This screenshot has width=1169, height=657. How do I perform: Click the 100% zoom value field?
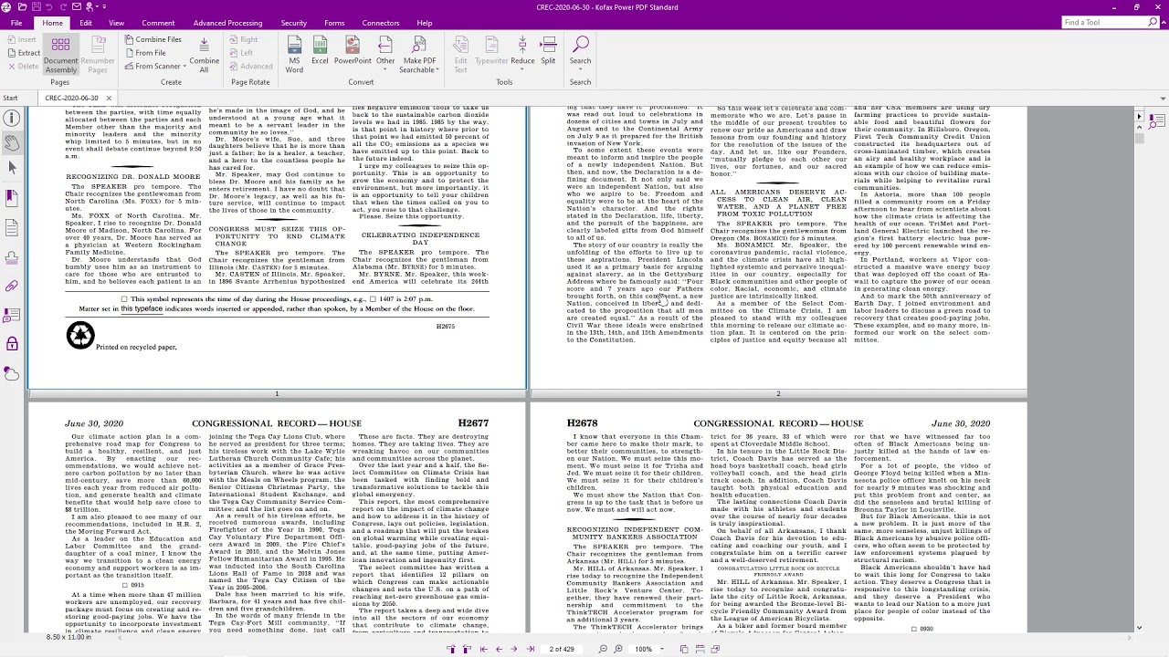coord(645,649)
